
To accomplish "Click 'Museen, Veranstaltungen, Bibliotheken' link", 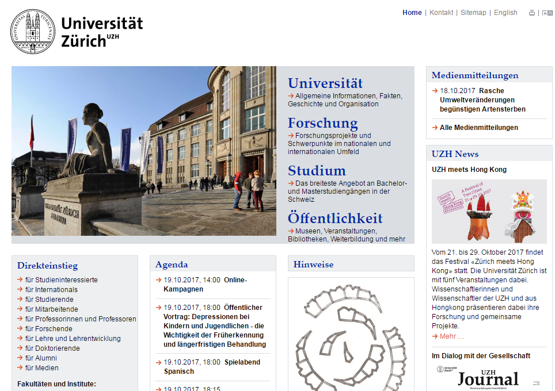I will click(x=347, y=235).
